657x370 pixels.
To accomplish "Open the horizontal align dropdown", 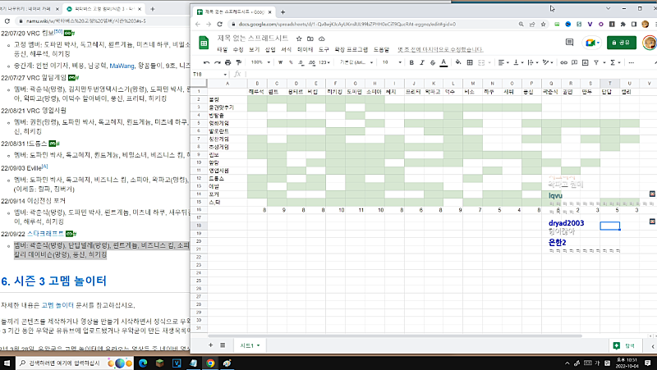I will [503, 62].
